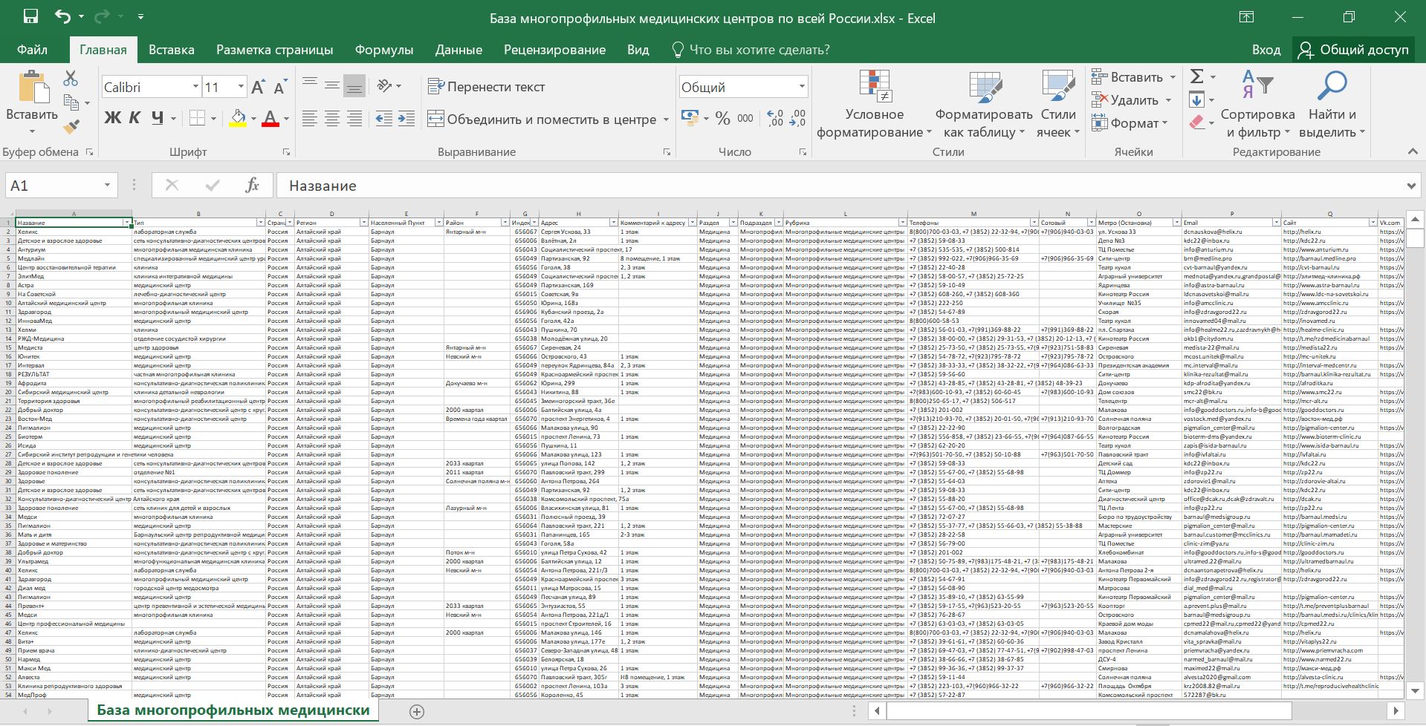Click the Cut scissors icon
This screenshot has height=726, width=1426.
[x=71, y=78]
